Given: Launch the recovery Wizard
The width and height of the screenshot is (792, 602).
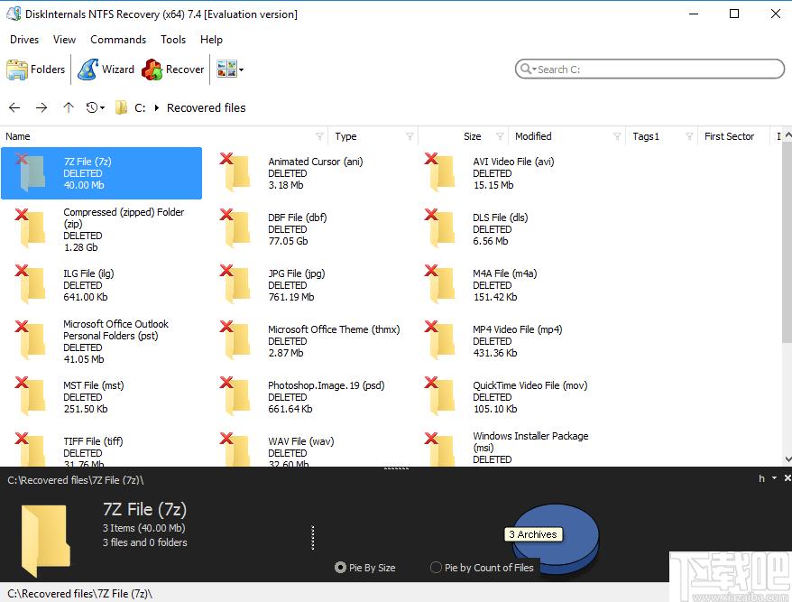Looking at the screenshot, I should (x=106, y=69).
